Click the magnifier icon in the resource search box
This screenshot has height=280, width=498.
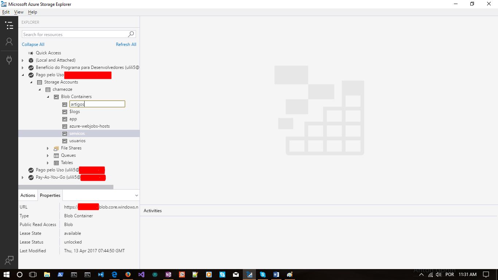click(131, 34)
